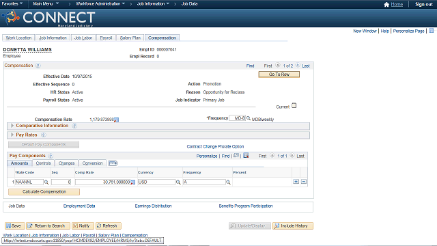Expand Comparative Information section
The height and width of the screenshot is (246, 437).
tap(12, 126)
